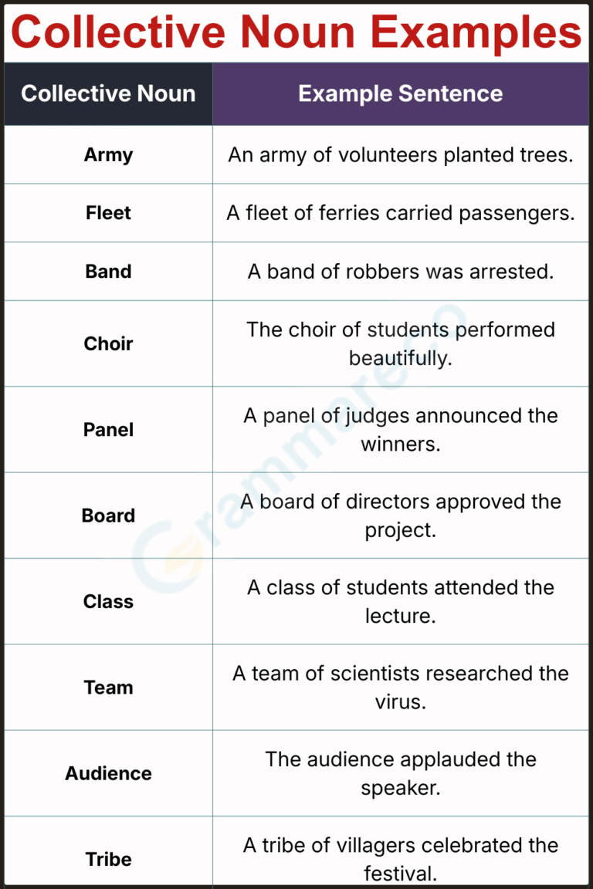Click the Panel cell
The height and width of the screenshot is (889, 593).
point(108,430)
